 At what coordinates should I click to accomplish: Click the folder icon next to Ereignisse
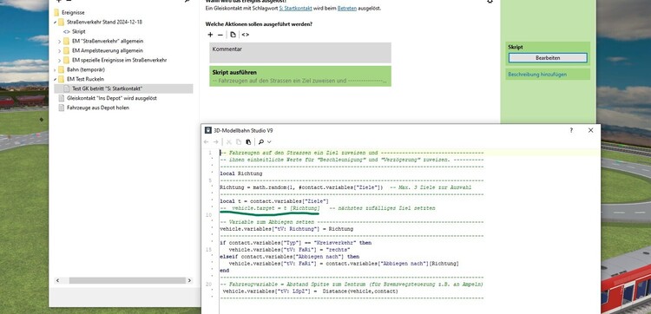click(56, 12)
